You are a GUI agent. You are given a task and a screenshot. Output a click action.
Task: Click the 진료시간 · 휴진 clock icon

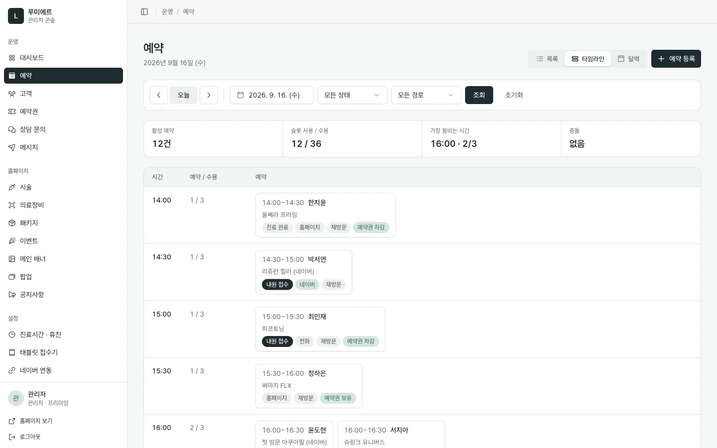tap(12, 335)
